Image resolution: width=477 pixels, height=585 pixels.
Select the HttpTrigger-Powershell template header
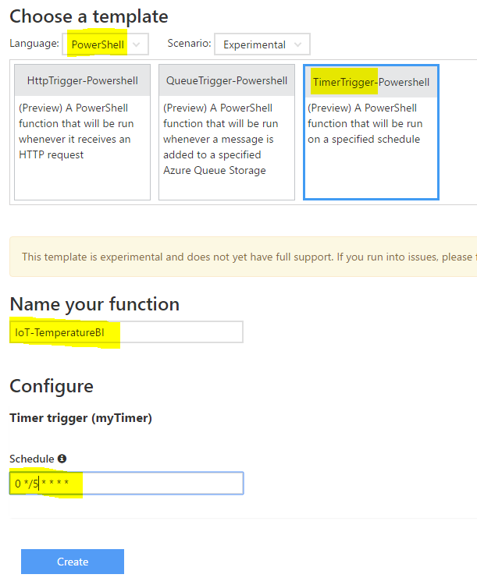coord(82,80)
